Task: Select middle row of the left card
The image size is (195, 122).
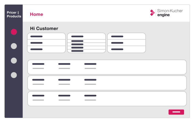Action: 46,43
